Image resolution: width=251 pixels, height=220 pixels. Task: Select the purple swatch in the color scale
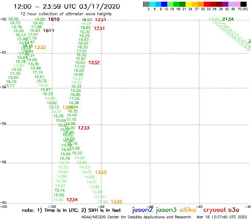(x=225, y=4)
